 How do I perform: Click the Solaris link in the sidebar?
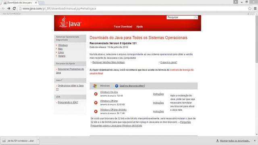point(62,56)
